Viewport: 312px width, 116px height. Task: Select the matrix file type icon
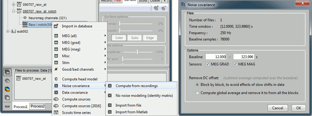tap(7, 97)
